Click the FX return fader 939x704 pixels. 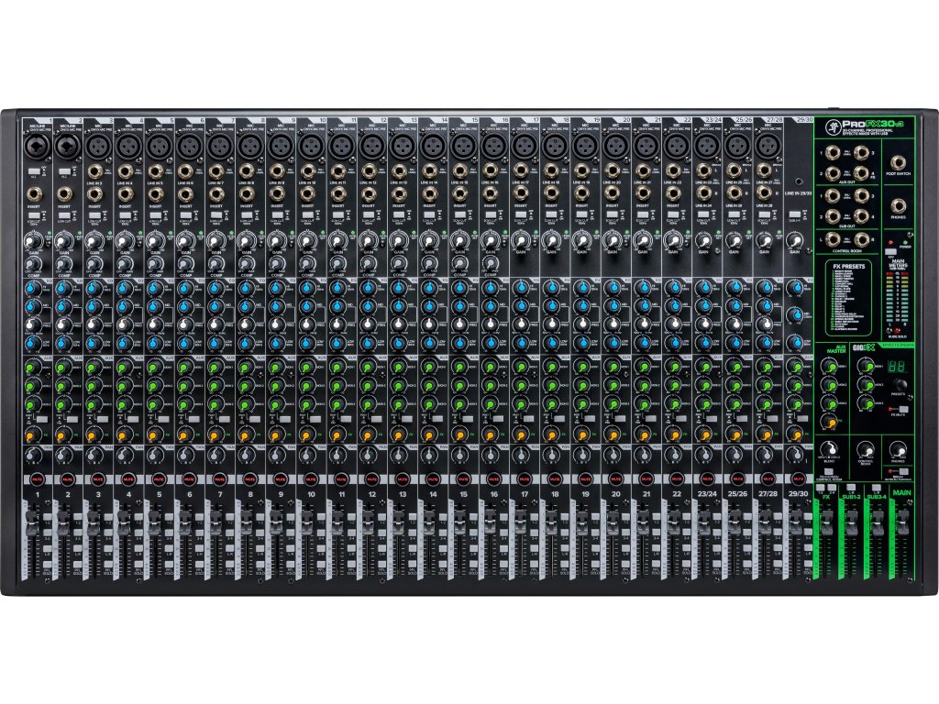[x=826, y=522]
